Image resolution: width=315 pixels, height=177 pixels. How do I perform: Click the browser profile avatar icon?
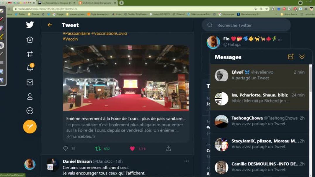coord(311,9)
